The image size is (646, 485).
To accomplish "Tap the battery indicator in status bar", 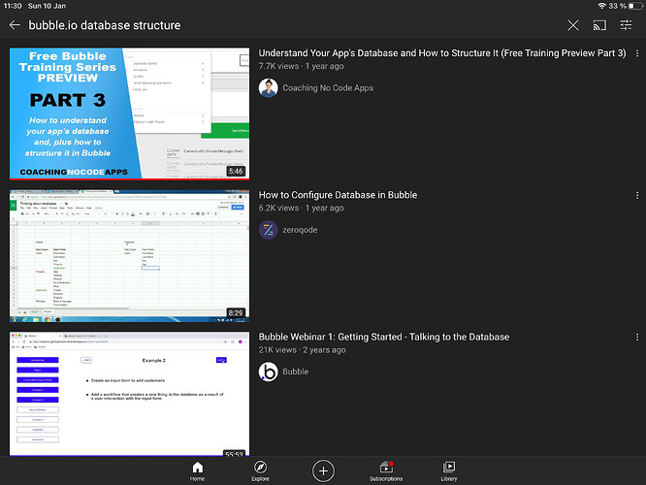I will pyautogui.click(x=636, y=6).
